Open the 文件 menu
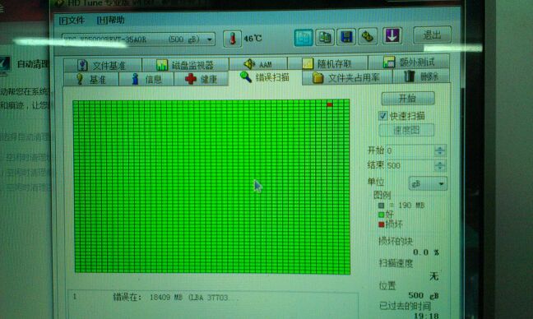533x319 pixels. coord(72,21)
